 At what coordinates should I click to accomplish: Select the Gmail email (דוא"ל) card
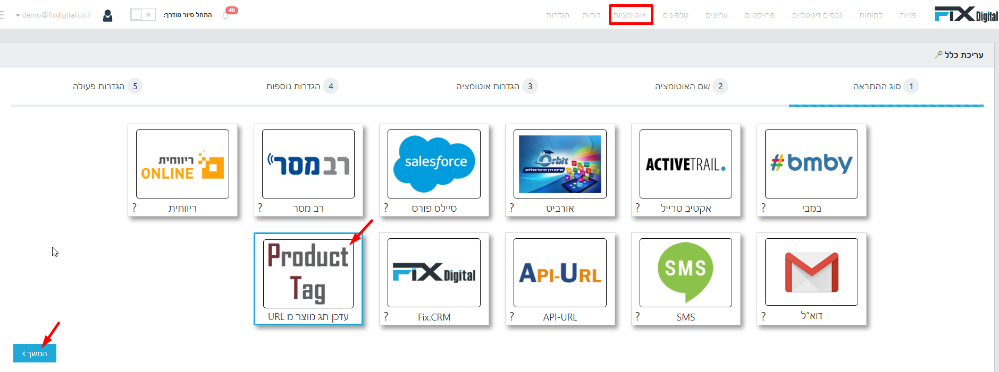811,279
